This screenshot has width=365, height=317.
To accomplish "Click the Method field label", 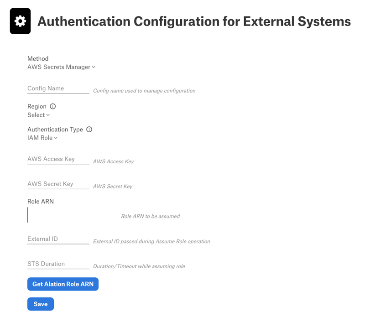I will tap(38, 59).
